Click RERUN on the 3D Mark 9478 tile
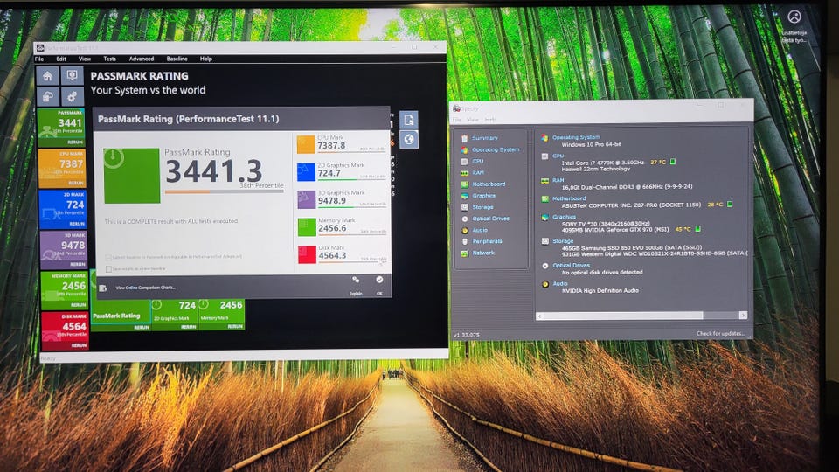 tap(77, 264)
